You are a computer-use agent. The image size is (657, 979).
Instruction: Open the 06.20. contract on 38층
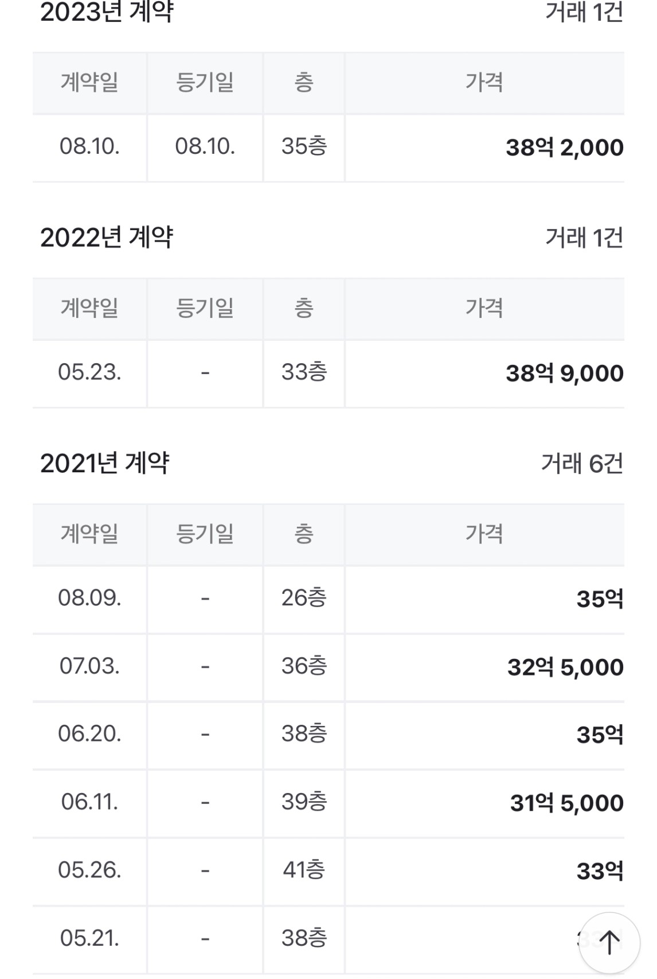(328, 735)
